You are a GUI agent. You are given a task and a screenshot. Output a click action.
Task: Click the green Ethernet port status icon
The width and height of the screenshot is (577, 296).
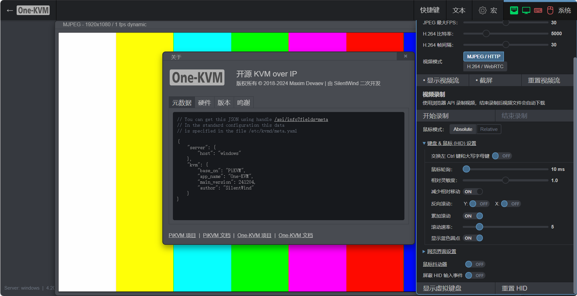(x=514, y=11)
